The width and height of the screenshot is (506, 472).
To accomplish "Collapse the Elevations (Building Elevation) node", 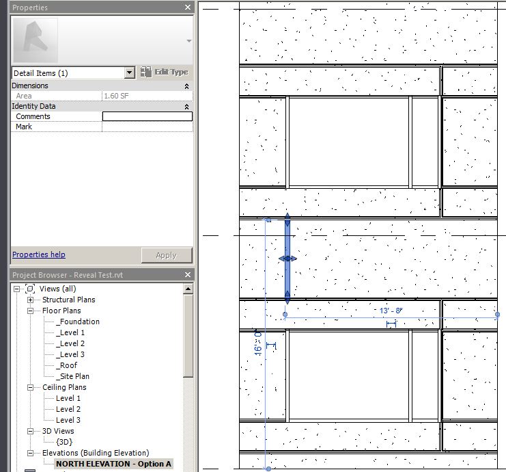I will pyautogui.click(x=30, y=454).
